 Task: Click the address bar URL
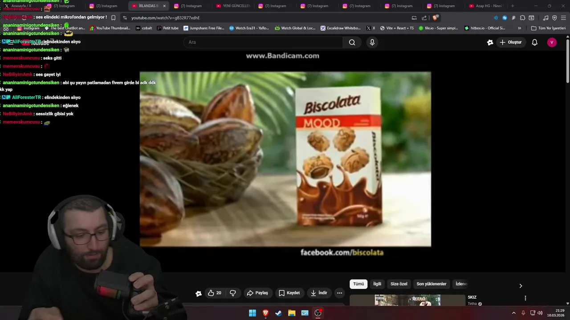(x=166, y=18)
